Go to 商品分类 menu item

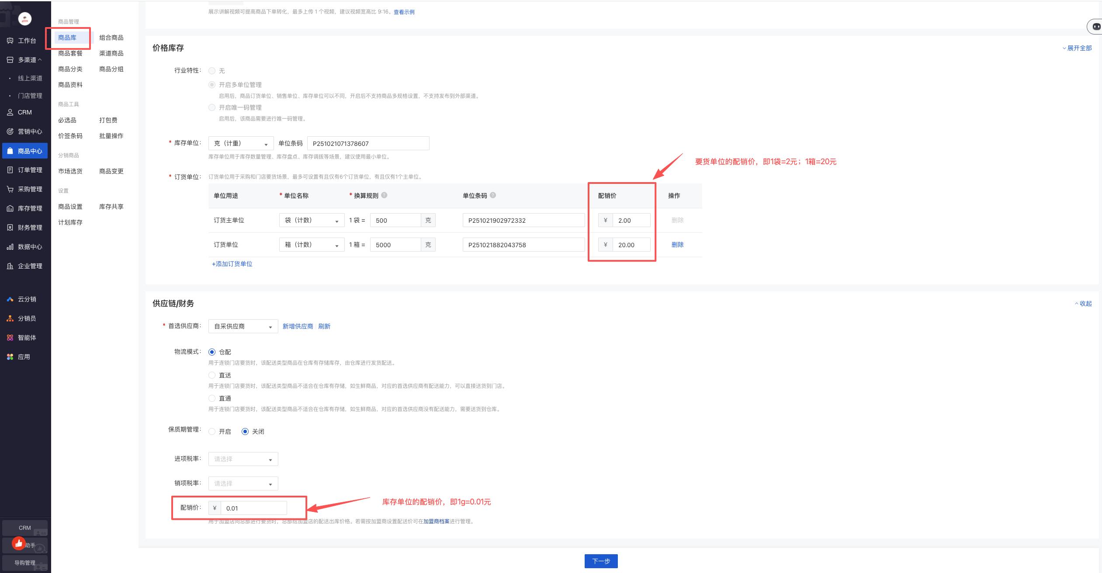70,69
